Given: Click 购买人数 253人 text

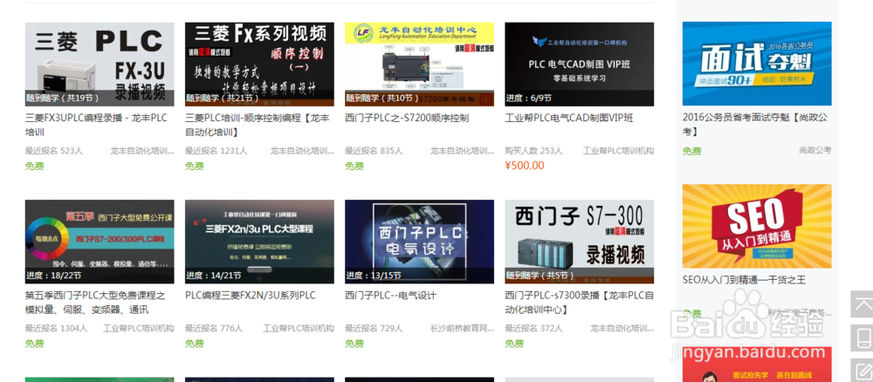Looking at the screenshot, I should pos(534,151).
